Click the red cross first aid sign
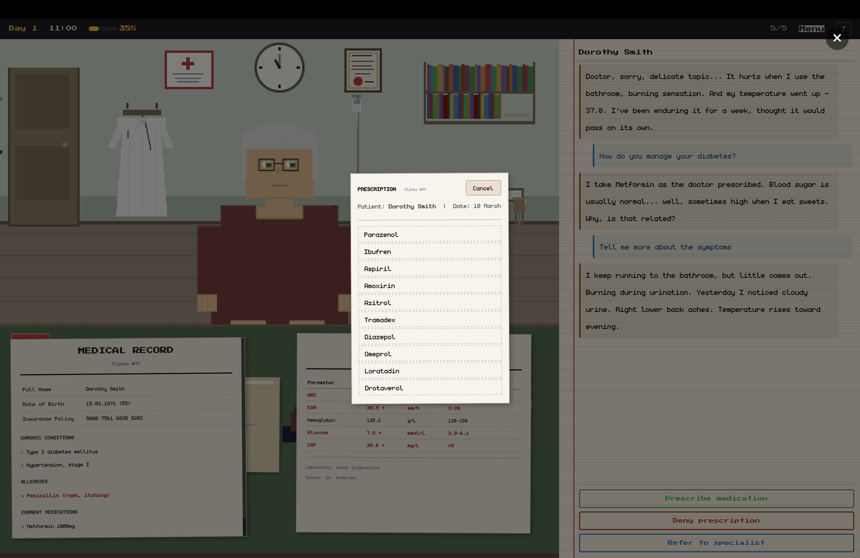The image size is (860, 558). (189, 70)
